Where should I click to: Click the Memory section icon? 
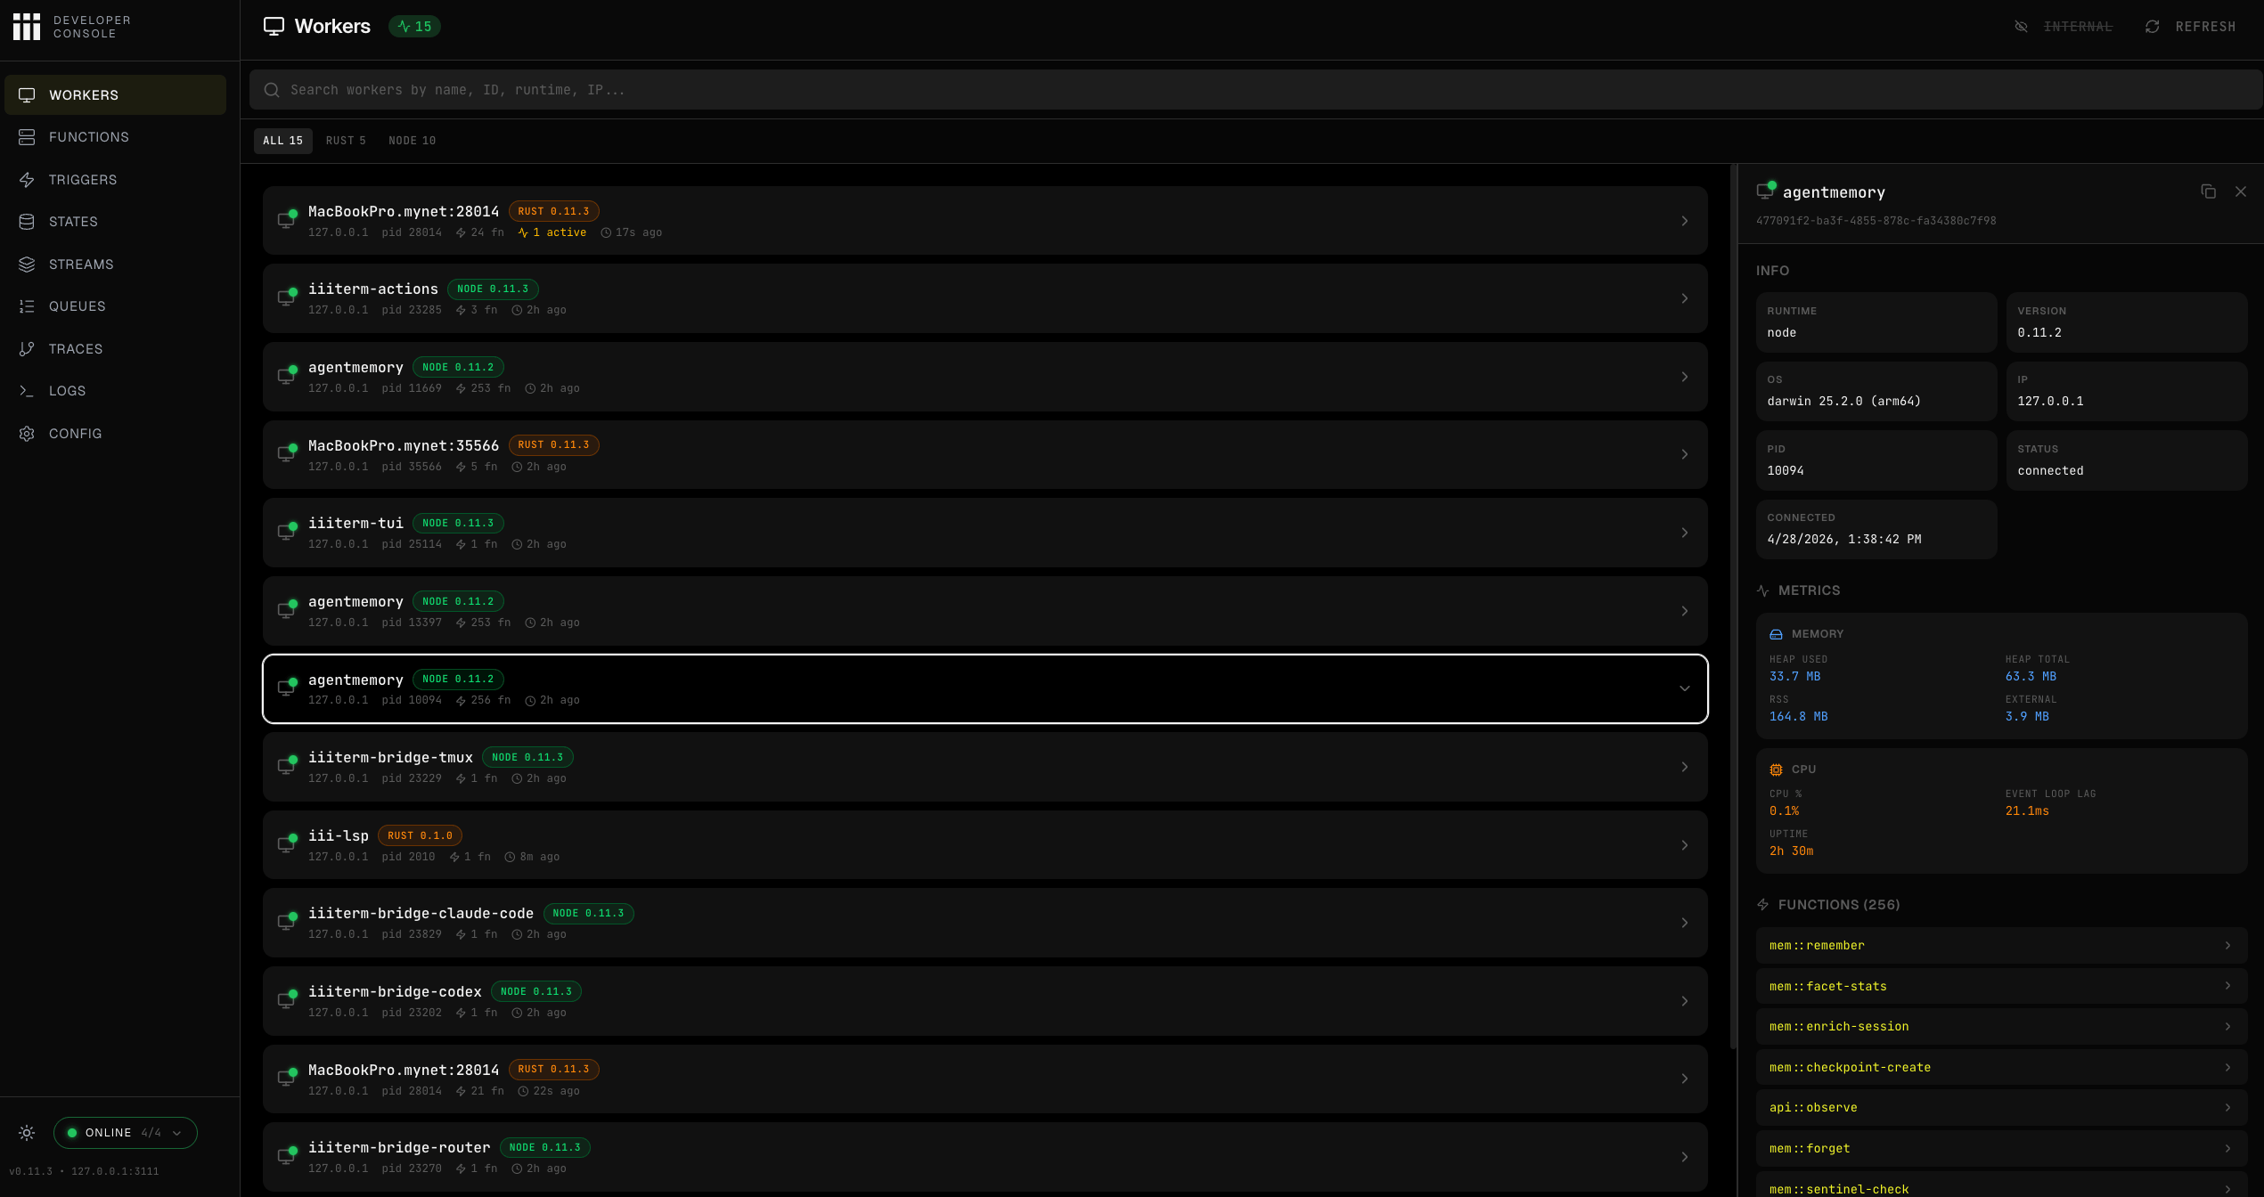point(1776,635)
